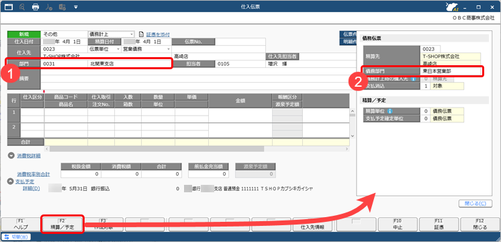Click the 担当者 code field 0105
The width and height of the screenshot is (501, 242).
(x=240, y=64)
